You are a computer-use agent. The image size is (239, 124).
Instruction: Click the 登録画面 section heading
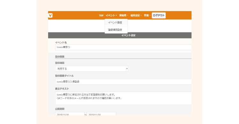point(60,57)
